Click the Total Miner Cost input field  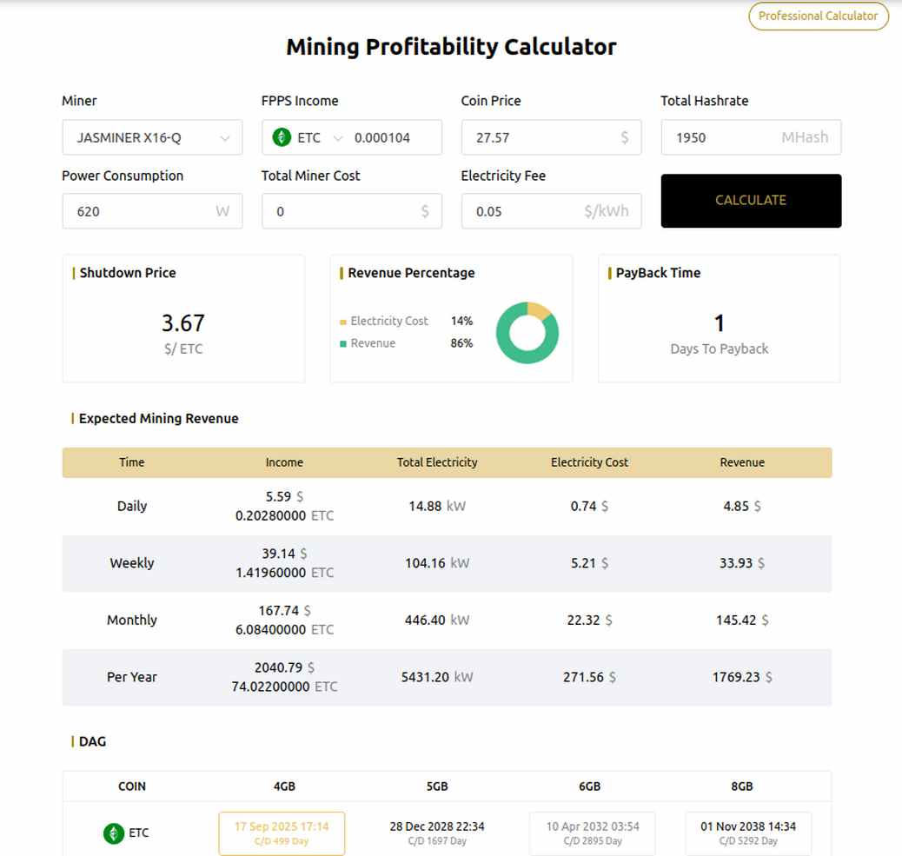tap(352, 211)
